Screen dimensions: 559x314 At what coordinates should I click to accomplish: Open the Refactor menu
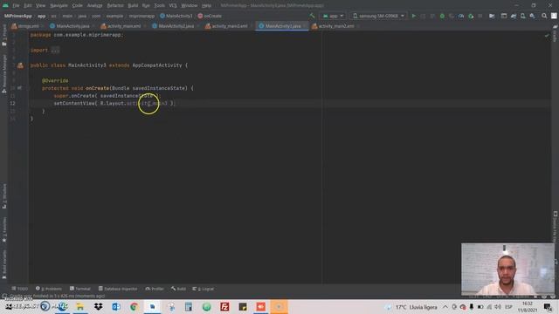tap(115, 5)
